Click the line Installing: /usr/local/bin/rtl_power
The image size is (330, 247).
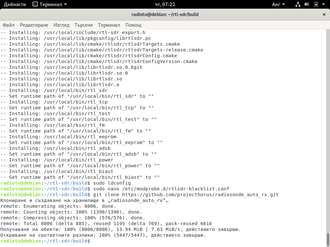tap(57, 160)
